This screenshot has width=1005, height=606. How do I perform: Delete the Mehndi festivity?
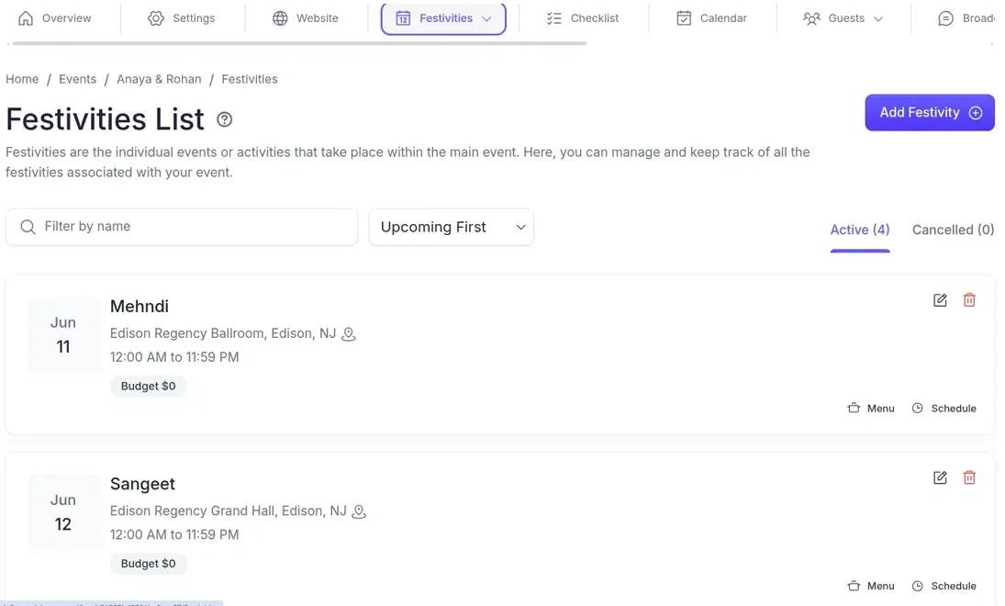coord(969,300)
